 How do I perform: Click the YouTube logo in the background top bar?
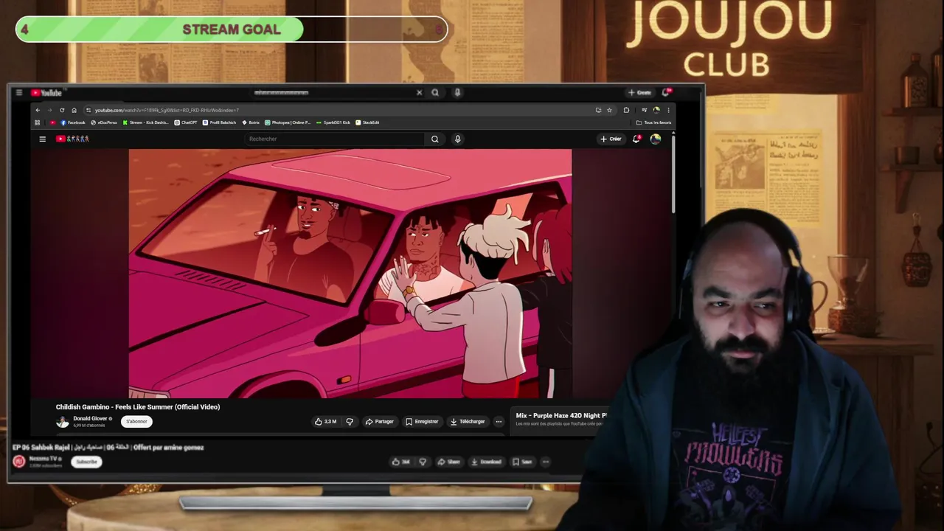coord(46,93)
